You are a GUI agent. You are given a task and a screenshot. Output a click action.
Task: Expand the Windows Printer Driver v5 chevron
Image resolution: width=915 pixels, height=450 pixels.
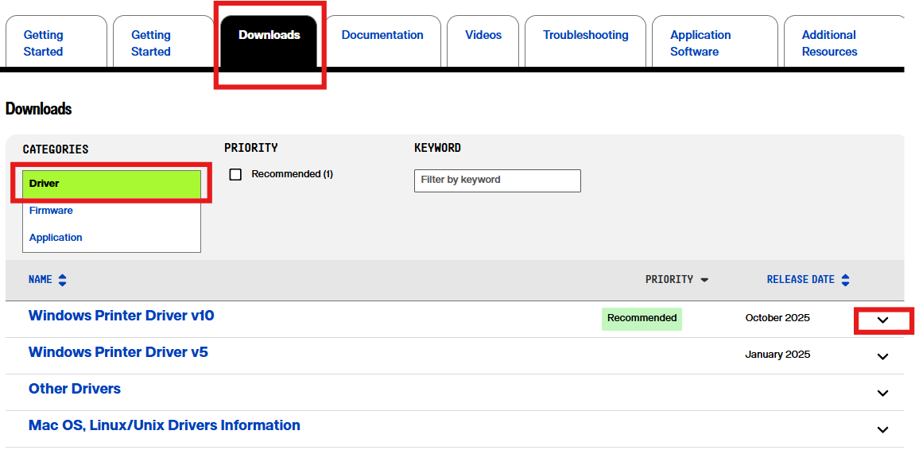pos(882,356)
